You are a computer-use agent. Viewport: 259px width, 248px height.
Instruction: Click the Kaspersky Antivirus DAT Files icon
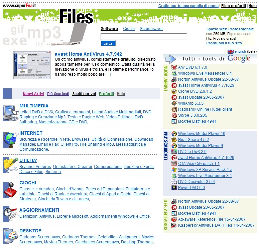pos(174,225)
